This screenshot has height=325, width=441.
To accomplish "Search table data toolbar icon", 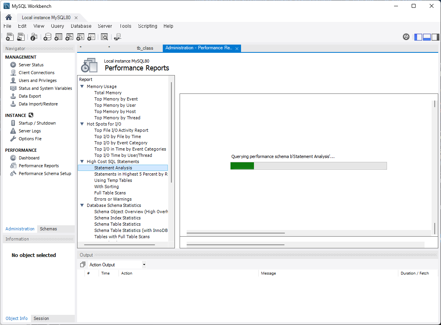I will coord(104,37).
